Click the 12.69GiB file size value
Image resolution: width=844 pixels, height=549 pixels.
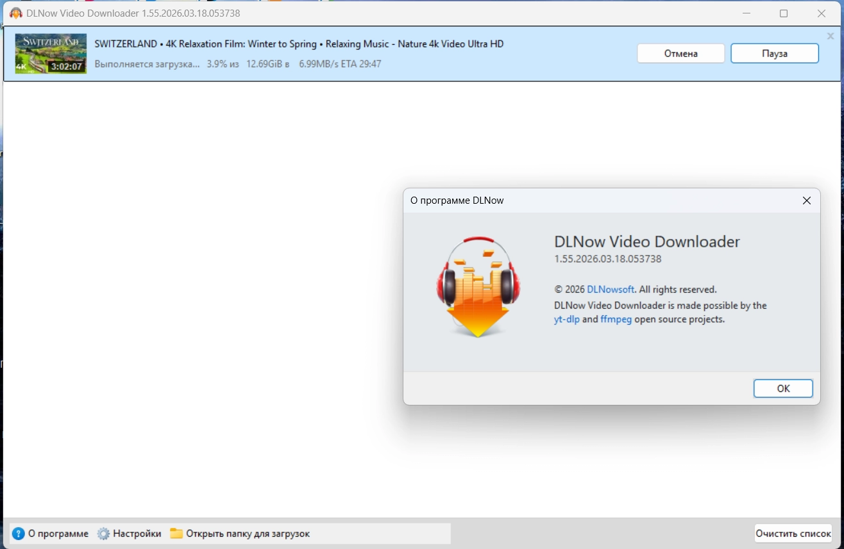click(264, 64)
